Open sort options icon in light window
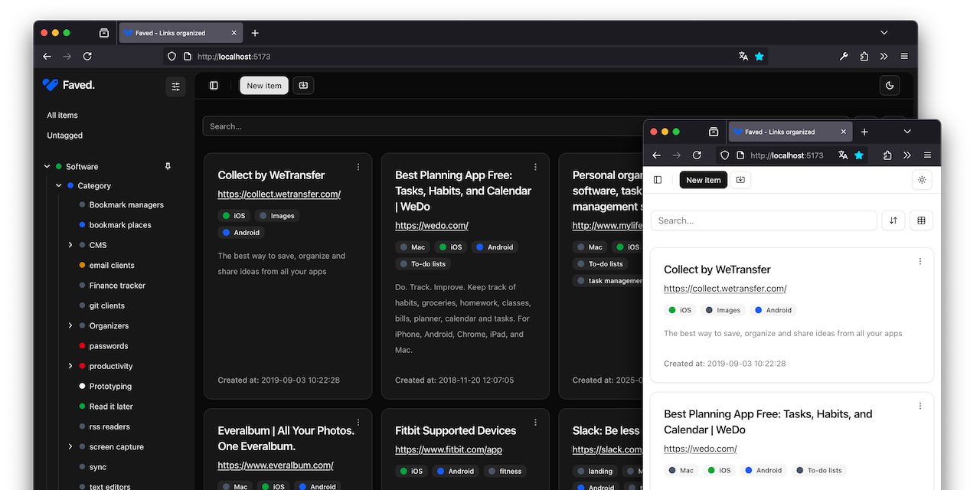 893,220
